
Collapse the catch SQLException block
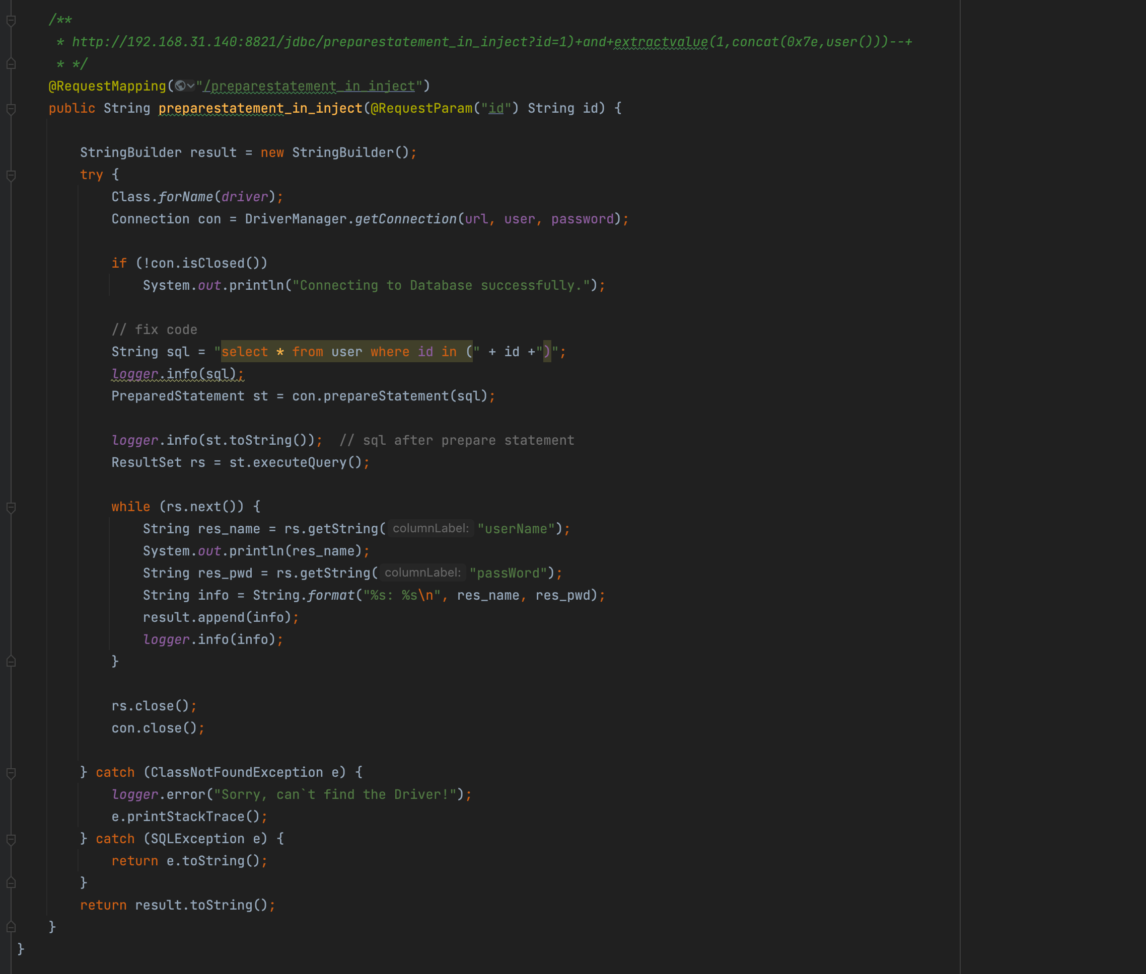(11, 839)
